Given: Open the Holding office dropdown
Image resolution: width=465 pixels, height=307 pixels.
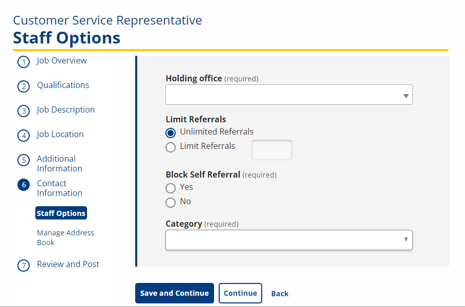Looking at the screenshot, I should (x=289, y=95).
